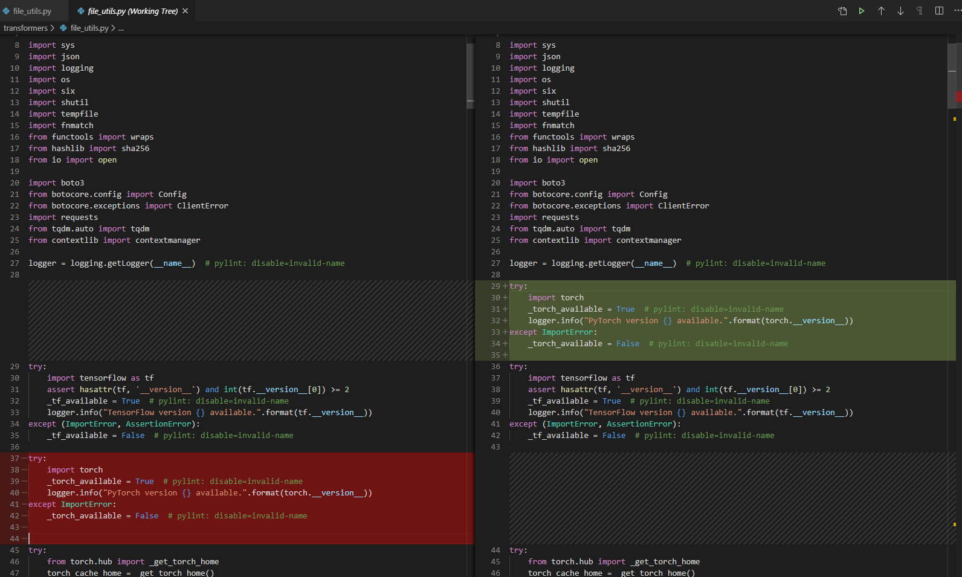962x577 pixels.
Task: Click chevron after file_utils.py in breadcrumb
Action: tap(113, 28)
